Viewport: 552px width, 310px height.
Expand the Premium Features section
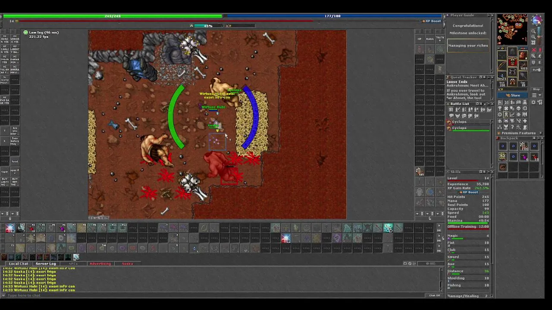coord(541,133)
